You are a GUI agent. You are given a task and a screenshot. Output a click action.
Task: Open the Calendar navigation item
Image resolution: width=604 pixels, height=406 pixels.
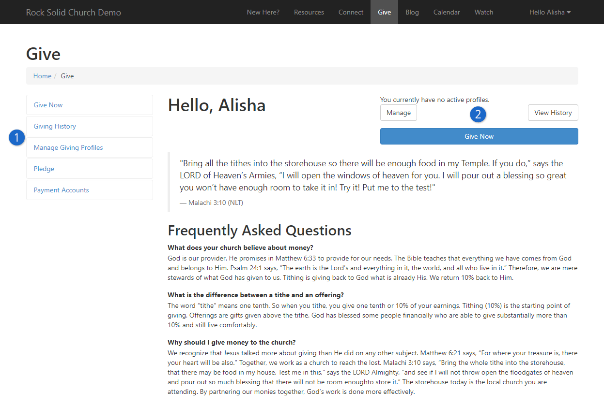coord(447,12)
